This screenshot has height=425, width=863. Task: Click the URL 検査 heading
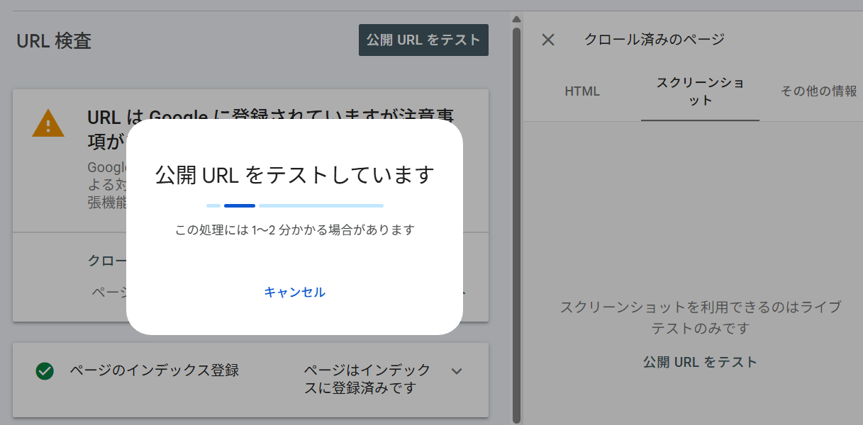pos(54,41)
